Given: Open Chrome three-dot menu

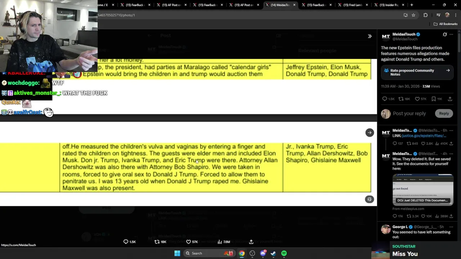Looking at the screenshot, I should point(456,15).
